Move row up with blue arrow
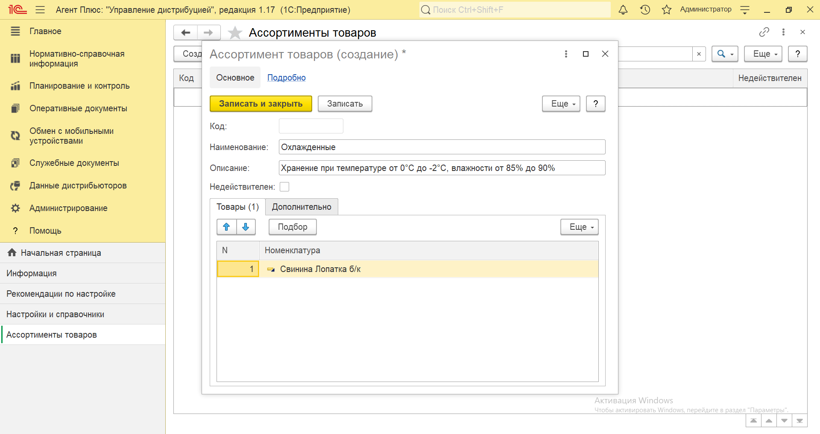This screenshot has height=434, width=820. pos(226,227)
